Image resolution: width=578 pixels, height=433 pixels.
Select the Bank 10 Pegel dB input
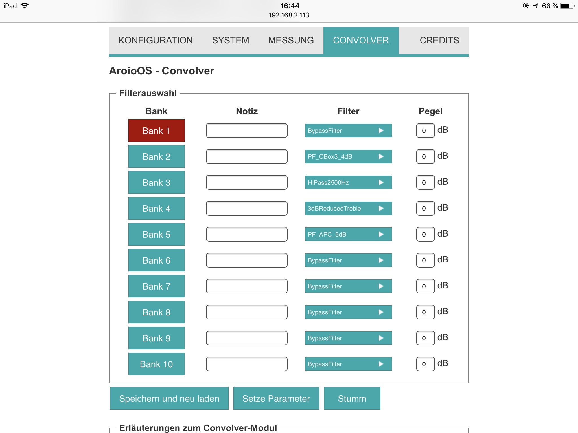pyautogui.click(x=425, y=364)
